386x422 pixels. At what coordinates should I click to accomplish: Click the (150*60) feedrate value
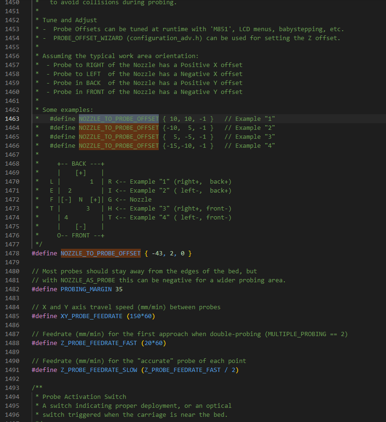point(141,316)
